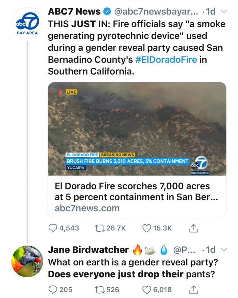Open the abc7news.com article link

pos(87,208)
